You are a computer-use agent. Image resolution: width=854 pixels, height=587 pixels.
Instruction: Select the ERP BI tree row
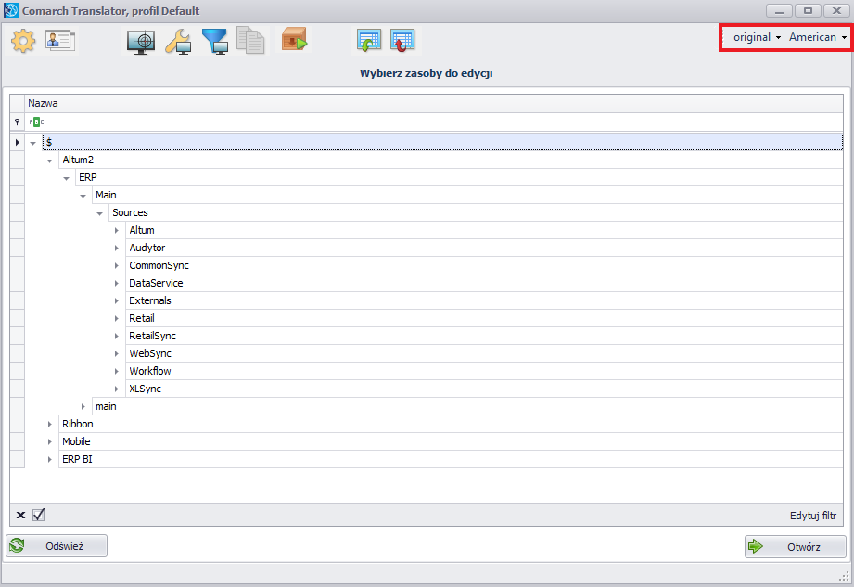click(451, 459)
